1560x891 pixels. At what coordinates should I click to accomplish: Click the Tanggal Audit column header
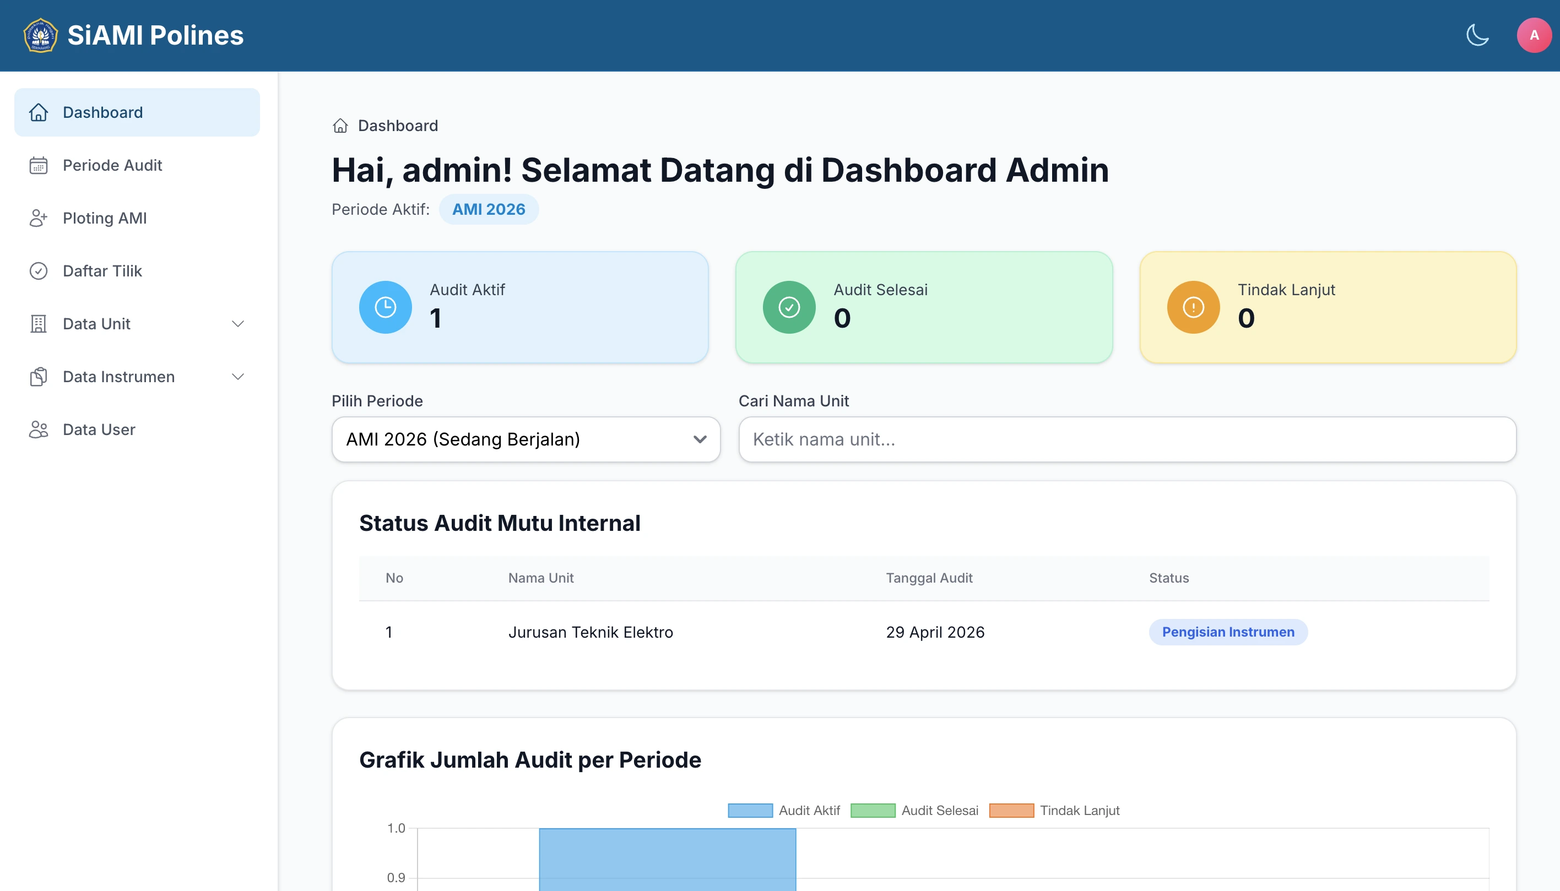point(929,578)
